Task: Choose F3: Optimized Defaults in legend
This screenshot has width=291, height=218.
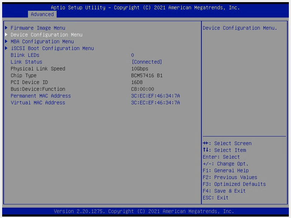Action: (234, 184)
